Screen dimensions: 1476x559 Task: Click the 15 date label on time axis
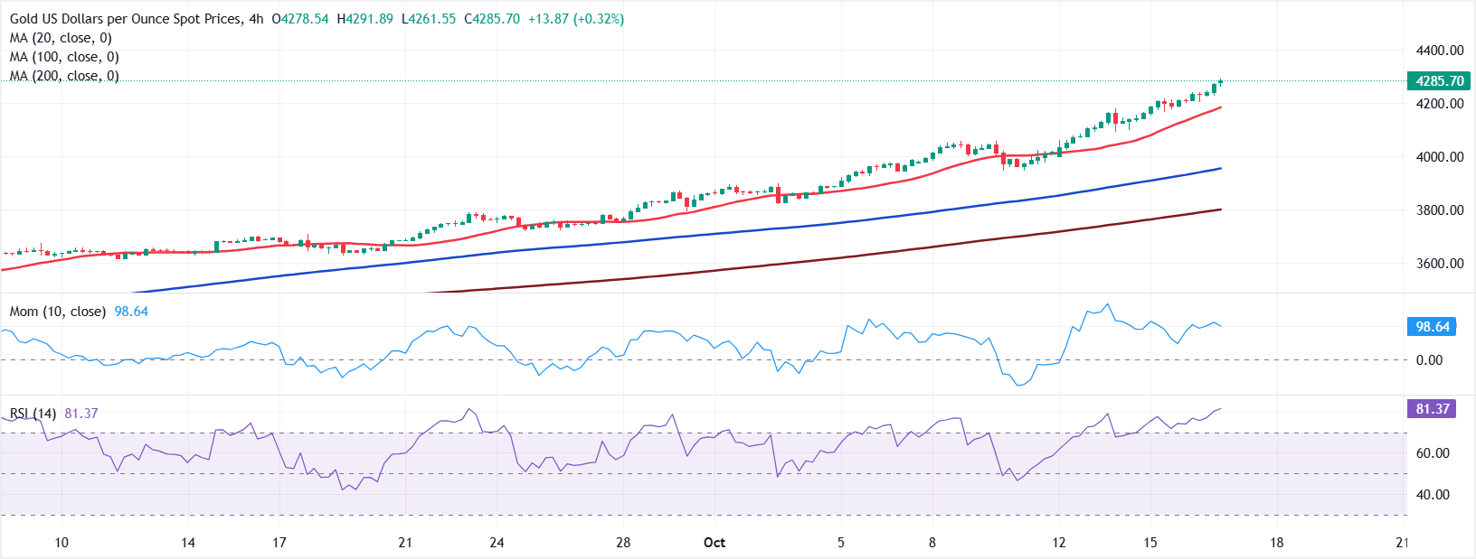pos(1150,543)
